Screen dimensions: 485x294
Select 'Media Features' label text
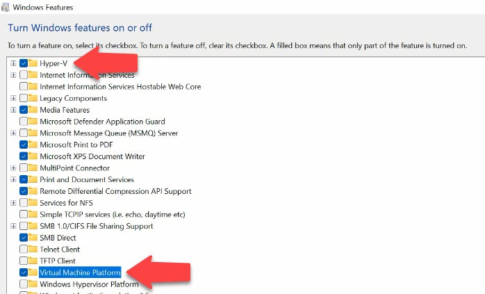tap(65, 110)
